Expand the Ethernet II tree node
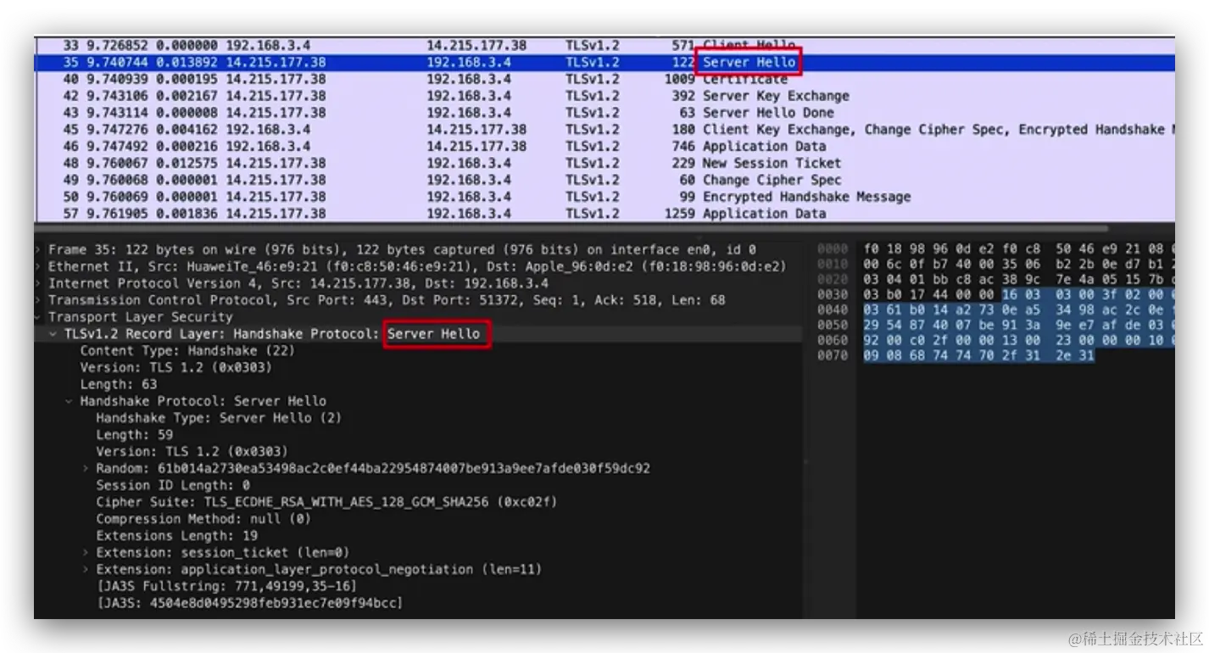 (39, 267)
